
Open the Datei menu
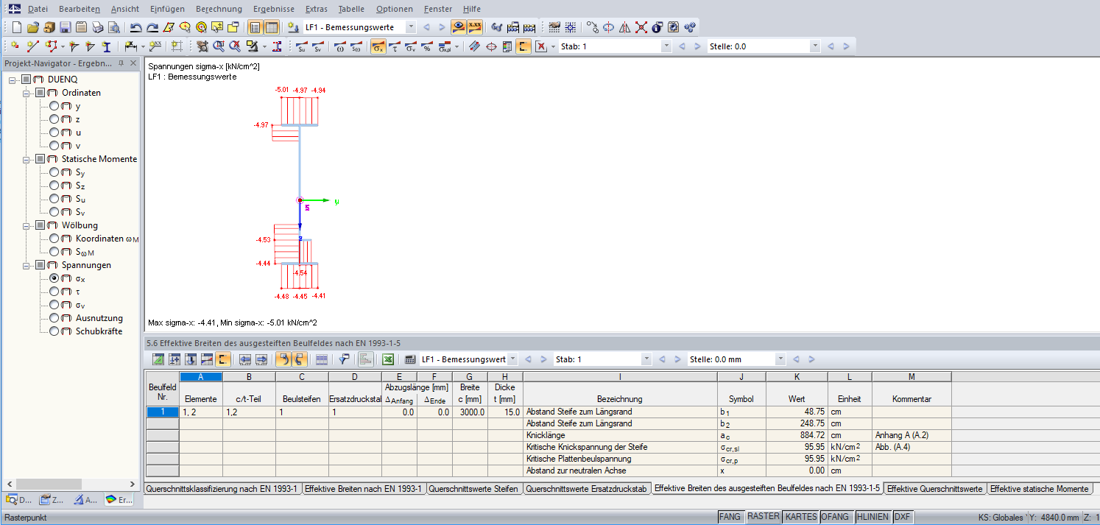(x=37, y=9)
